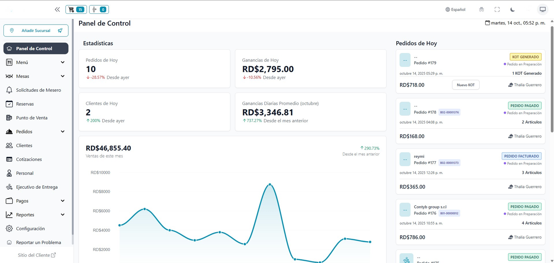Select Ejecutivo de Entrega menu item

pos(36,187)
